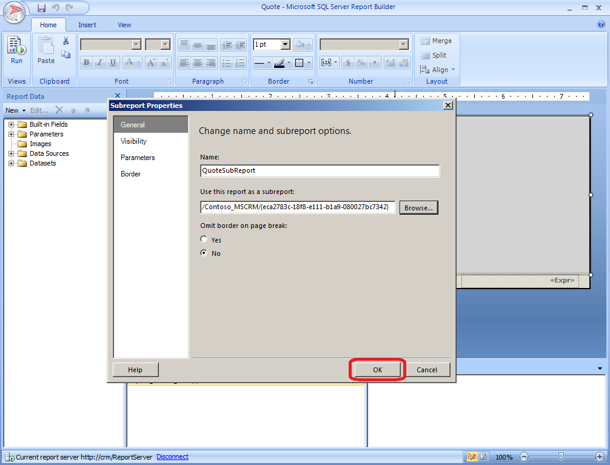Click the Name field containing QuoteSubReport
Viewport: 610px width, 465px height.
320,170
